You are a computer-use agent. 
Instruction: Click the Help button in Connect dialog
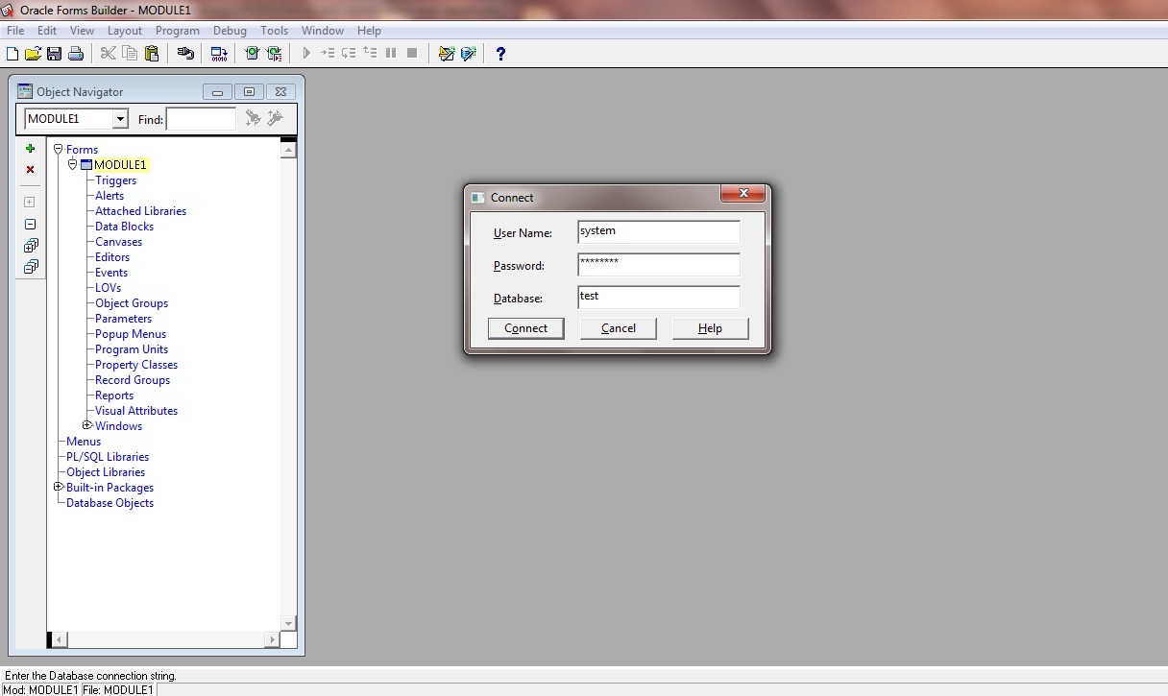pyautogui.click(x=710, y=328)
